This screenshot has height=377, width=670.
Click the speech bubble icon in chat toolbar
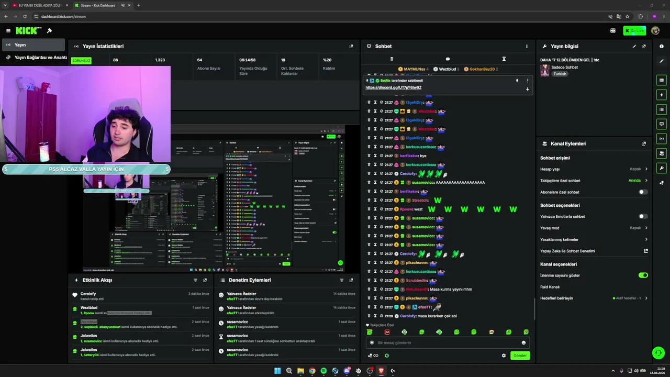[448, 59]
